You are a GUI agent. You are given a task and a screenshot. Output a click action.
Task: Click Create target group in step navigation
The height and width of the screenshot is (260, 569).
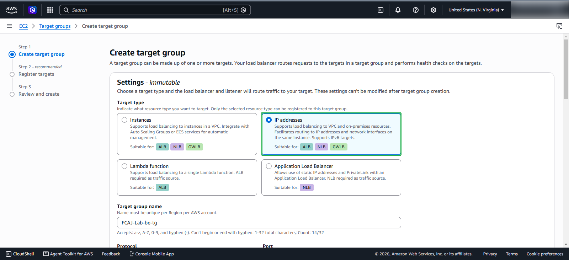(42, 54)
